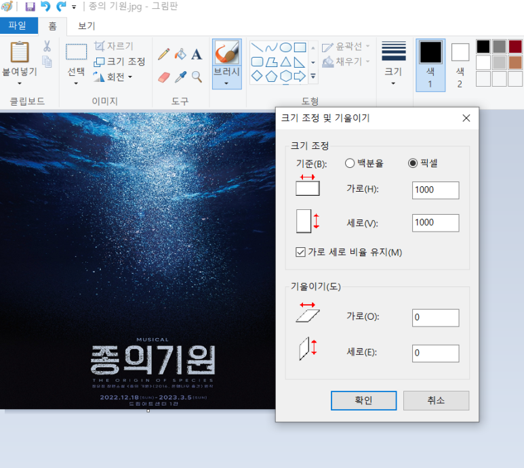Screen dimensions: 524x468
Task: Choose the brown palette swatch
Action: (x=515, y=62)
